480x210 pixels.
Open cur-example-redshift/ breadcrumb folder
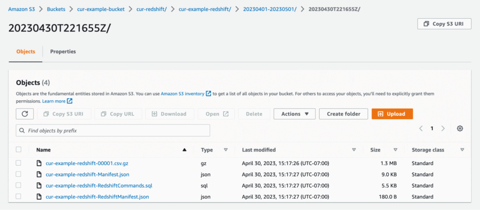pyautogui.click(x=205, y=9)
